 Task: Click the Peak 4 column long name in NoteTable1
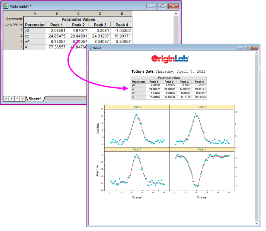[x=122, y=25]
